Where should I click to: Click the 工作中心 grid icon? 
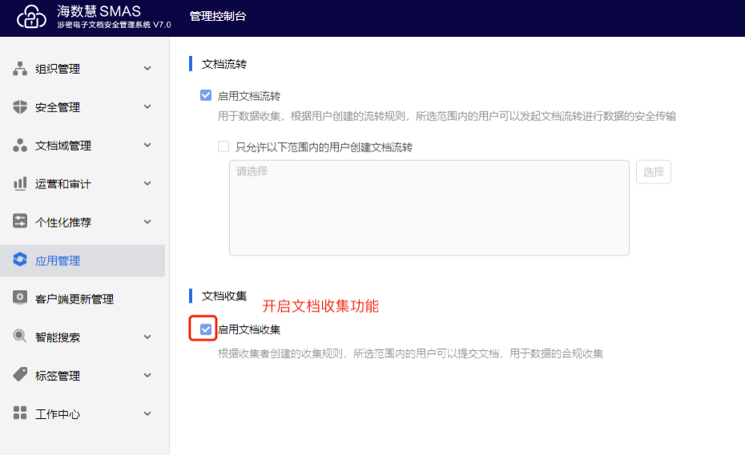(20, 413)
